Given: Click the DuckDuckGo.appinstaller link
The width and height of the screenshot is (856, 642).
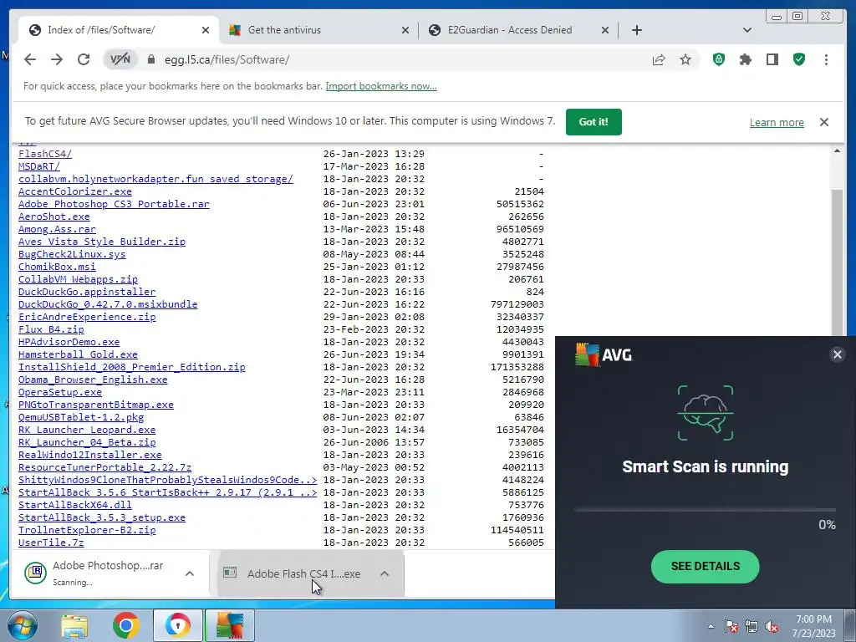Looking at the screenshot, I should pos(87,292).
